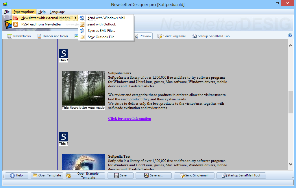Click the Newsblocks table icon

click(10, 36)
